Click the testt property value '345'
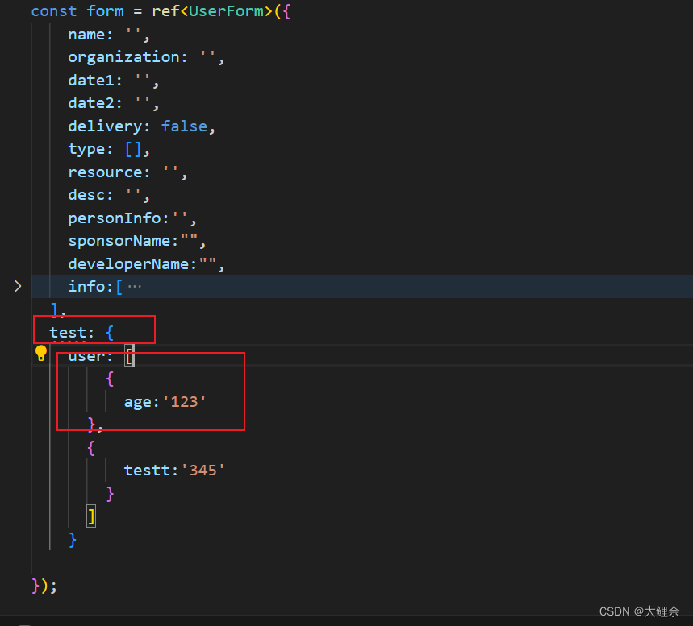This screenshot has height=626, width=693. click(203, 469)
